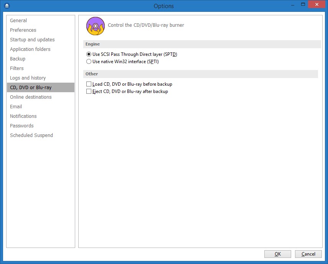The width and height of the screenshot is (328, 264).
Task: Go to the Notifications section
Action: point(23,116)
